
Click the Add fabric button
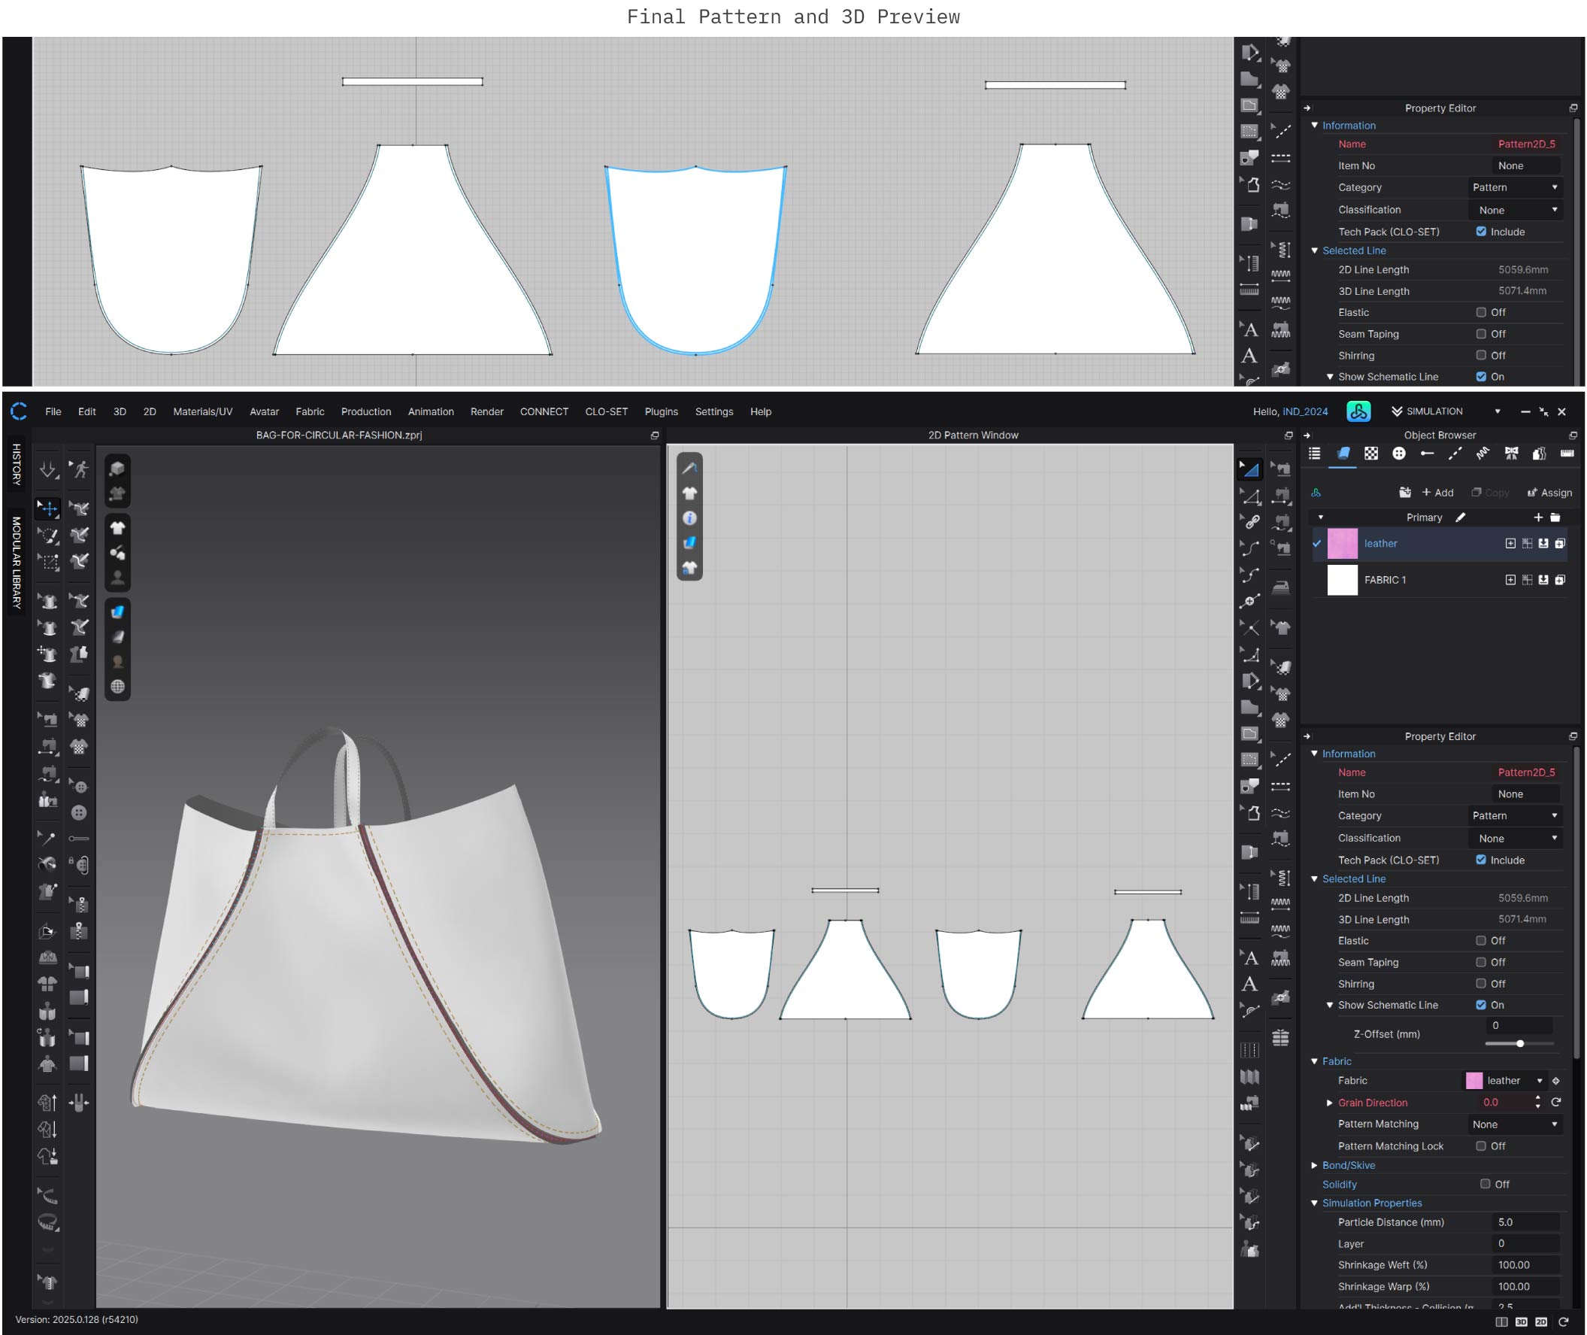click(x=1437, y=493)
